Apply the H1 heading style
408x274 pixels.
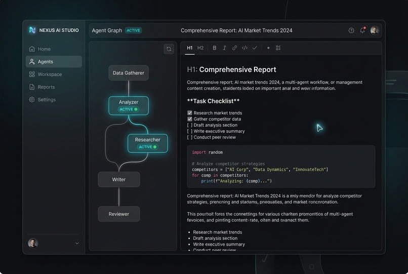click(x=190, y=48)
